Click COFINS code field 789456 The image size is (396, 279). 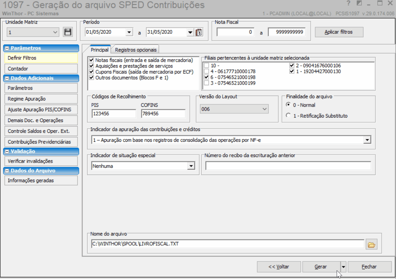(x=163, y=114)
